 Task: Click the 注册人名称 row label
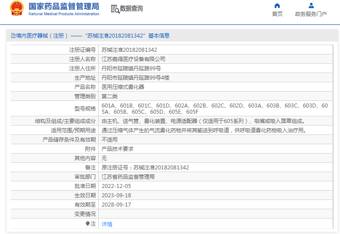(x=82, y=59)
